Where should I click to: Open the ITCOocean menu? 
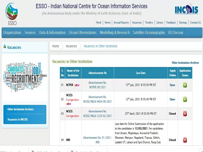[175, 33]
